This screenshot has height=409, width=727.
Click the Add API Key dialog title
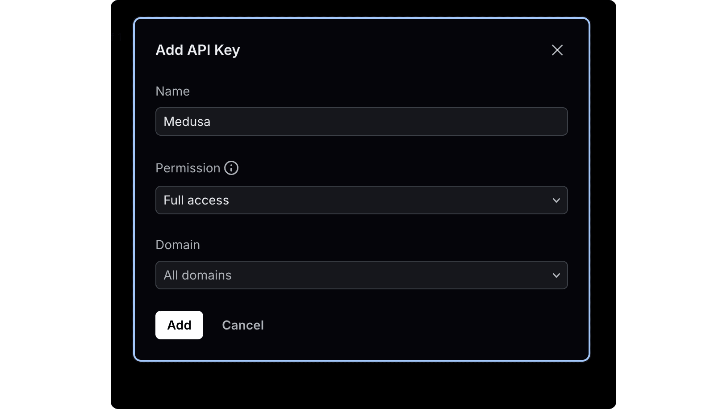[197, 50]
